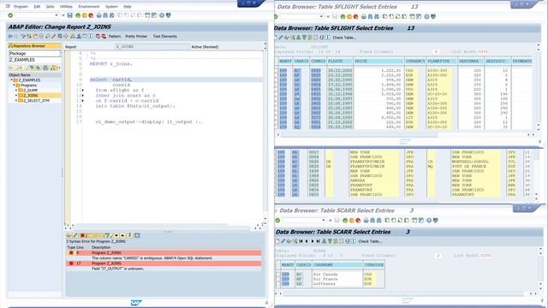Open Help icon in ABAP Editor standard toolbar

tap(162, 15)
